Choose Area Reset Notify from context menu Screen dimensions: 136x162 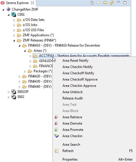coord(76,61)
